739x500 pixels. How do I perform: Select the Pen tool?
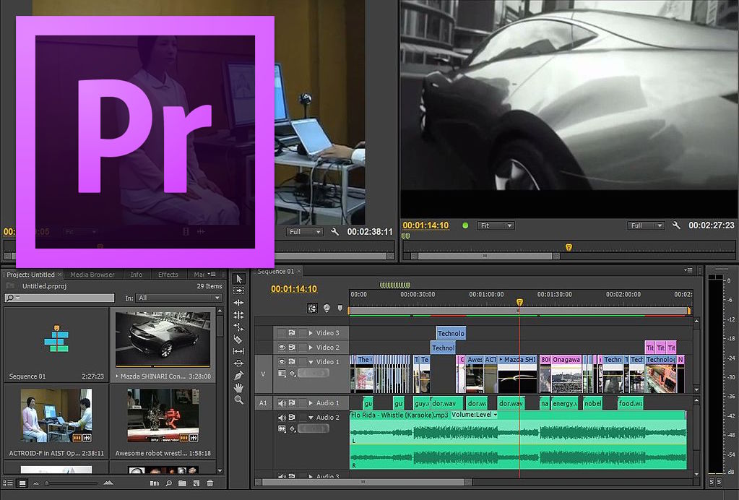coord(239,376)
